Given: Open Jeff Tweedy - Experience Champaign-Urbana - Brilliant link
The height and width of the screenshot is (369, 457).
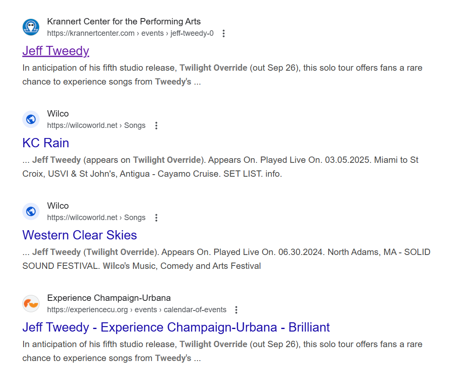Looking at the screenshot, I should point(176,327).
